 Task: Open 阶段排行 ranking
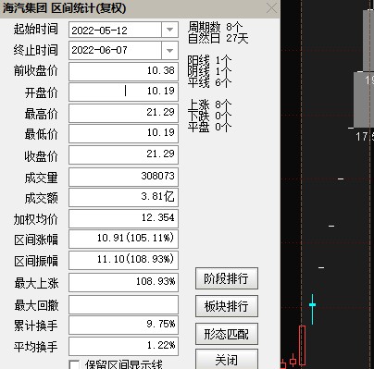point(227,278)
